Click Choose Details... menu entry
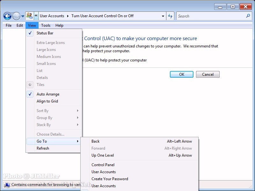 tap(54, 134)
